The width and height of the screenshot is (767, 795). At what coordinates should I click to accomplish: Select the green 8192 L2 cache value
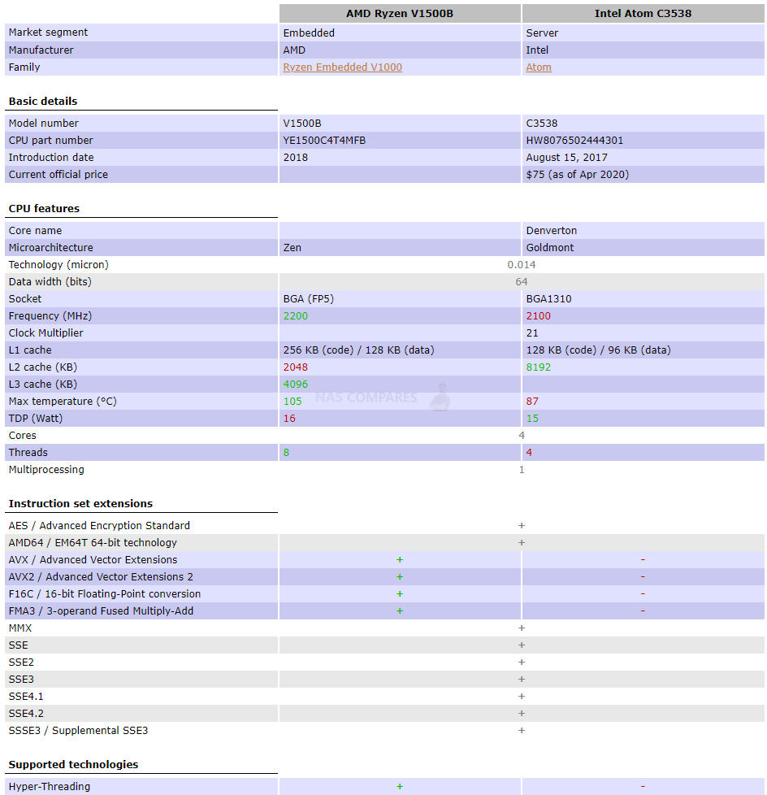pyautogui.click(x=538, y=367)
